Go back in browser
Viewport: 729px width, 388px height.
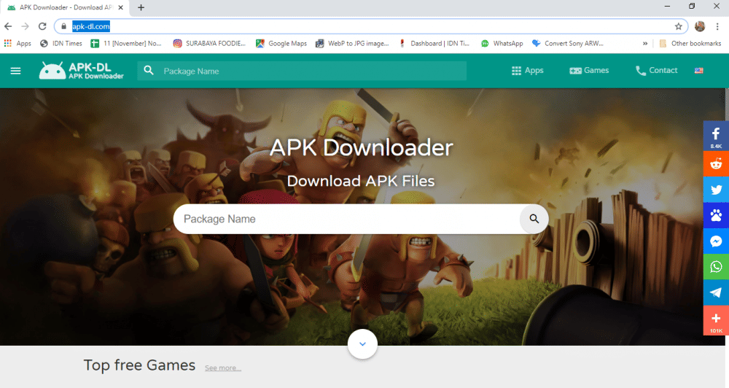point(8,26)
